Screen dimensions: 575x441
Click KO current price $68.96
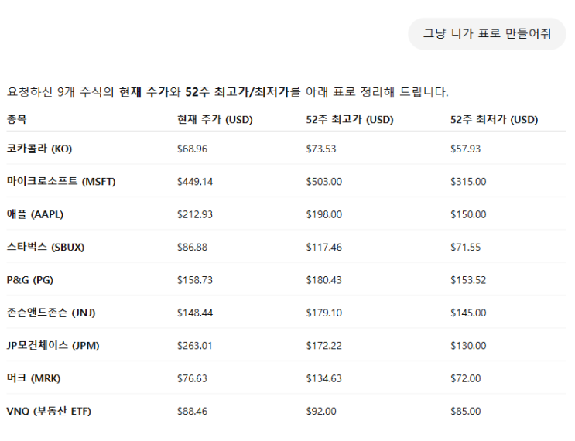coord(192,149)
